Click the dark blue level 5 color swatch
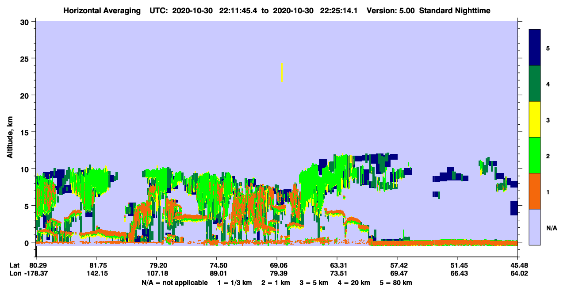Viewport: 575px width, 295px height. click(535, 48)
